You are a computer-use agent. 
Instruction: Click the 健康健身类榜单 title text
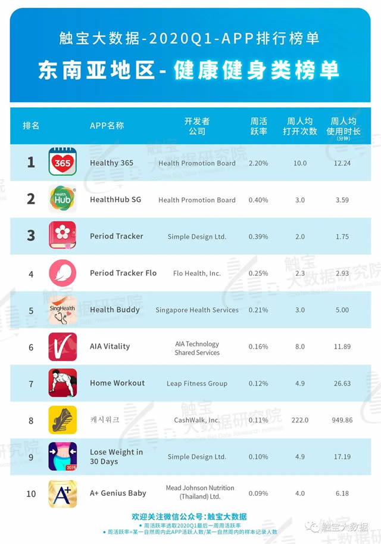(257, 70)
